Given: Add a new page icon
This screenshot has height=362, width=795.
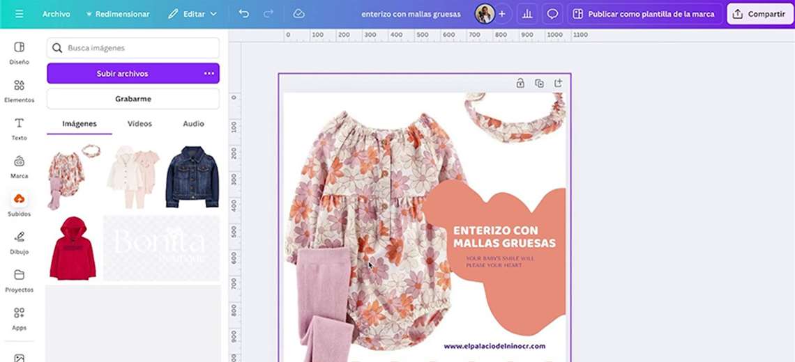Looking at the screenshot, I should pos(558,84).
